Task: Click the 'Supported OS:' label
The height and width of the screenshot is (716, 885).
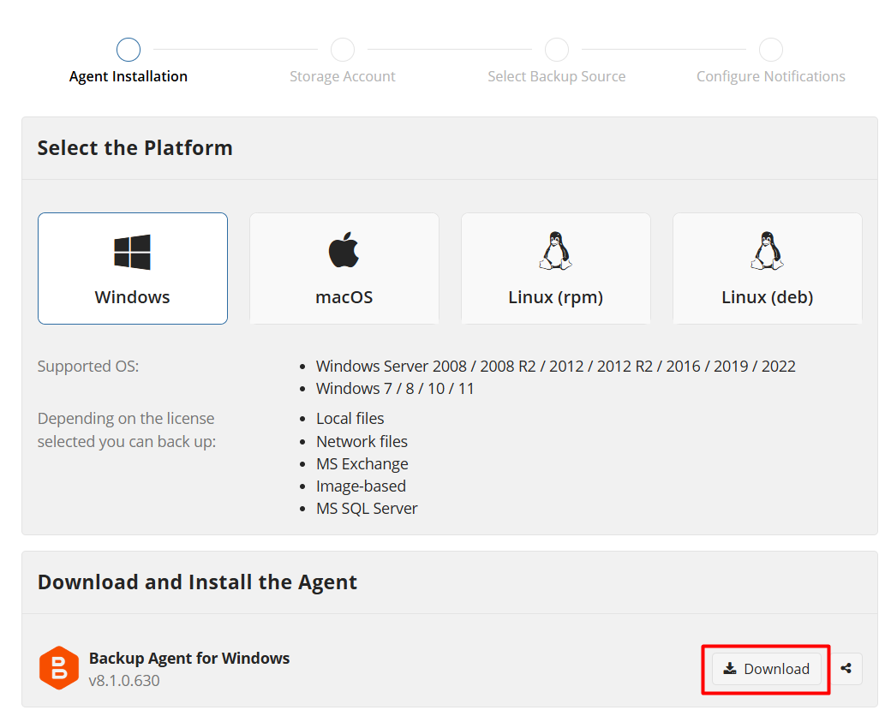Action: (x=88, y=367)
